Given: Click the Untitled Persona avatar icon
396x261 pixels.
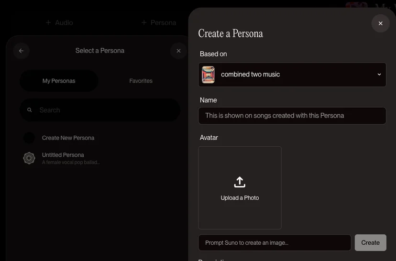Looking at the screenshot, I should pos(29,158).
